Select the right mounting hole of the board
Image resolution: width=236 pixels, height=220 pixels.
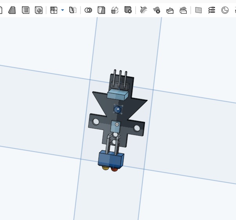coord(137,128)
